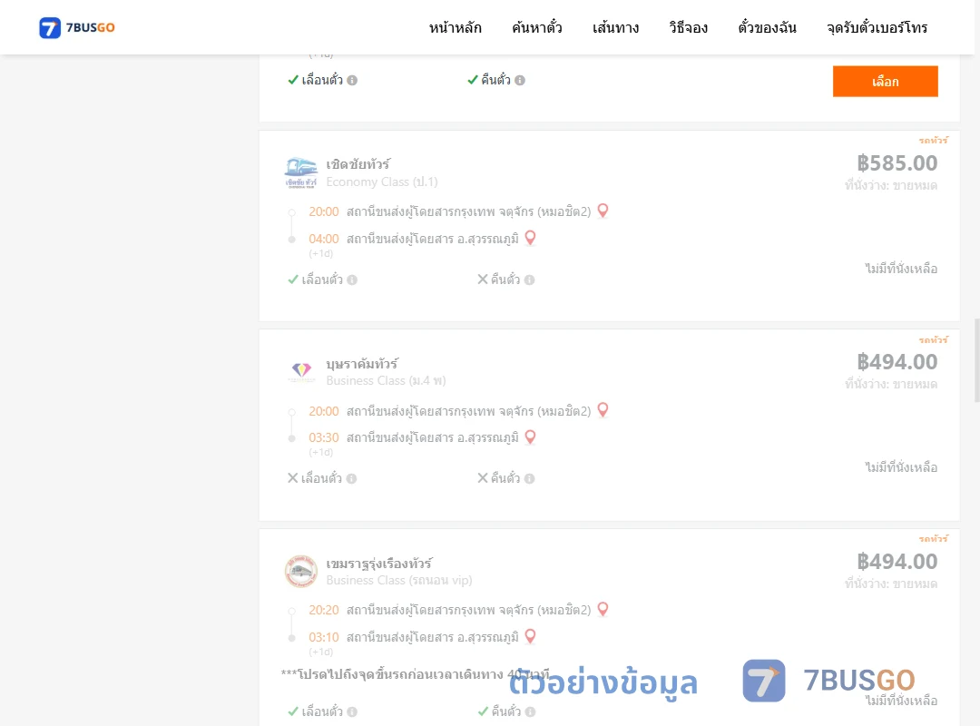This screenshot has width=980, height=726.
Task: Click Business Class (ม.4 พ) label
Action: click(x=387, y=381)
